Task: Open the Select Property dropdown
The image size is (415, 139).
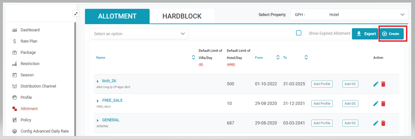Action: [x=349, y=15]
